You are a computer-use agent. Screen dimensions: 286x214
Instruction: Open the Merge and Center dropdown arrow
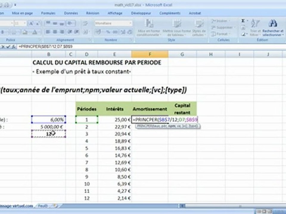pos(89,32)
